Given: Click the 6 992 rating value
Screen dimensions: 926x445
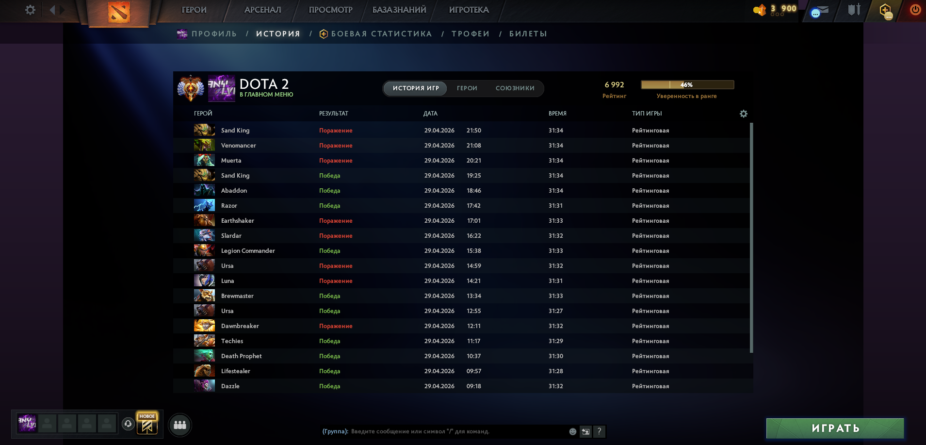Looking at the screenshot, I should pos(614,85).
